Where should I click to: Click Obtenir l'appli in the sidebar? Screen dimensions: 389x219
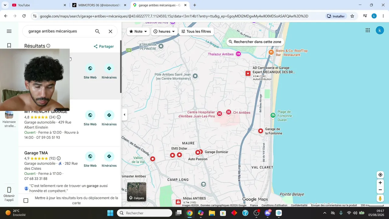click(x=9, y=194)
